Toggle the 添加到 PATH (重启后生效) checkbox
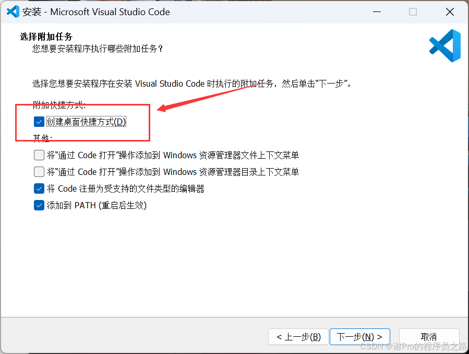 (x=39, y=206)
